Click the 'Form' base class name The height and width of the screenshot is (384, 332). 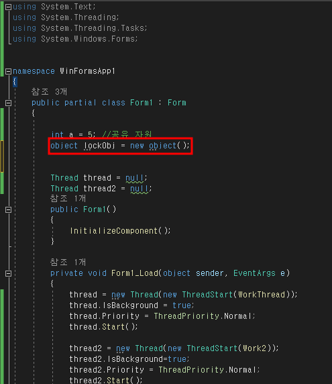tap(177, 103)
